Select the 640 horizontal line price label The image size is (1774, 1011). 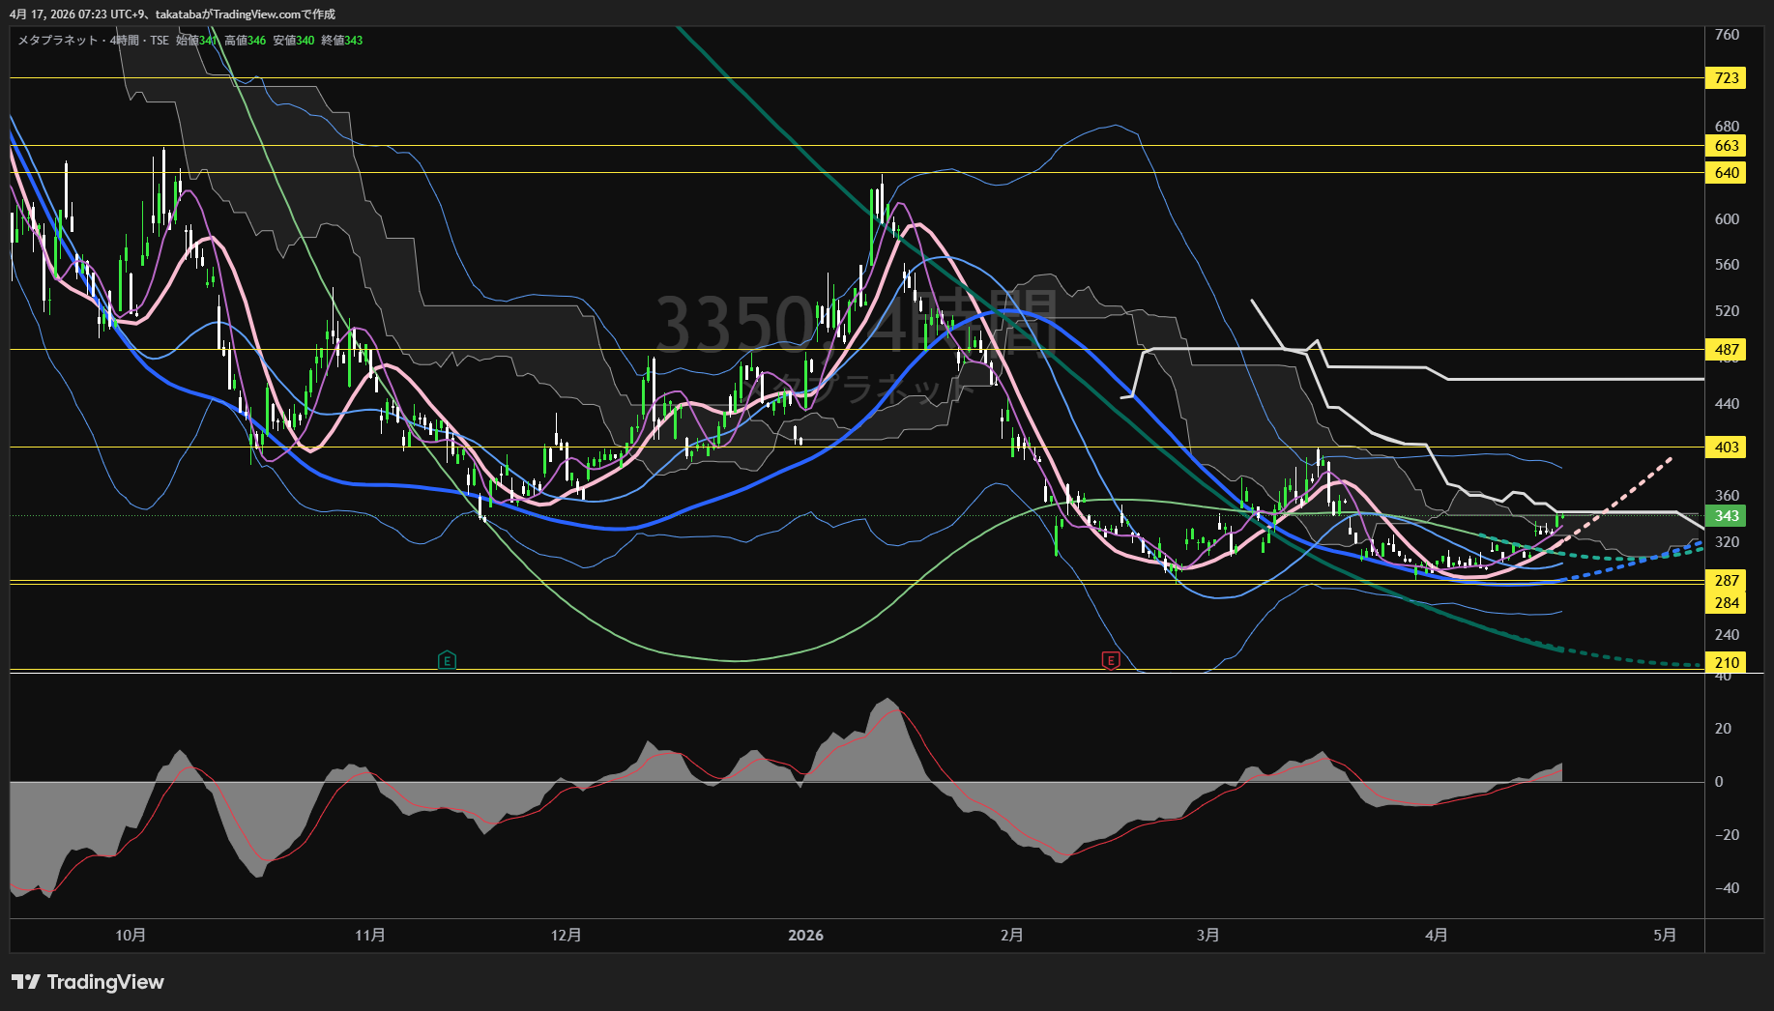(1726, 173)
